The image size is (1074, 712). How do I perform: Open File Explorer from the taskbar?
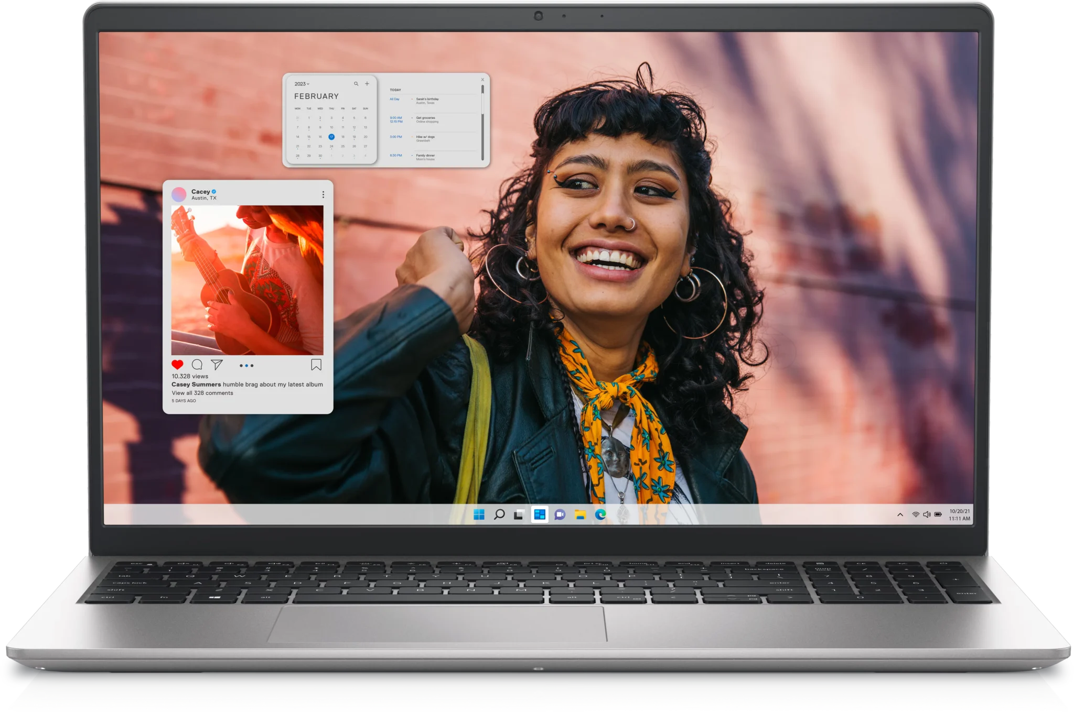[580, 514]
